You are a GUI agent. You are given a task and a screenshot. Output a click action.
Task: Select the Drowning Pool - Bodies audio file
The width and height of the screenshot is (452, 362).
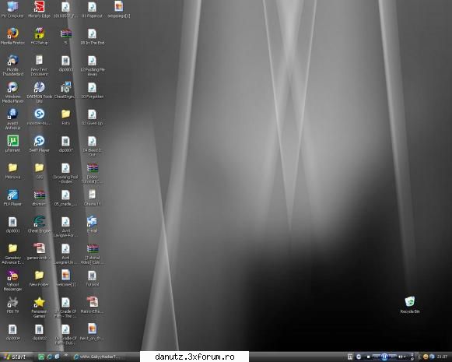click(65, 173)
